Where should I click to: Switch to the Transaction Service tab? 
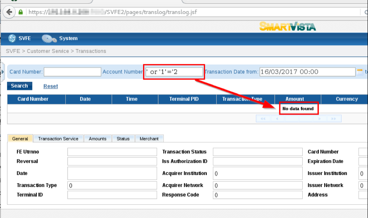pyautogui.click(x=58, y=139)
